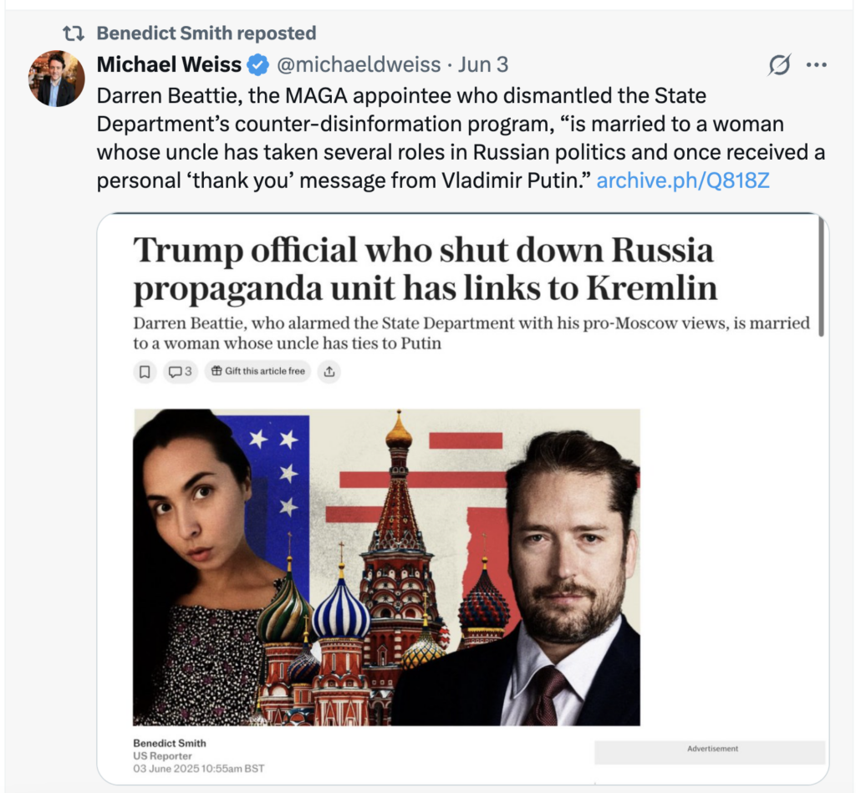Click the Grok slashed-circle icon
The image size is (856, 793).
[779, 65]
